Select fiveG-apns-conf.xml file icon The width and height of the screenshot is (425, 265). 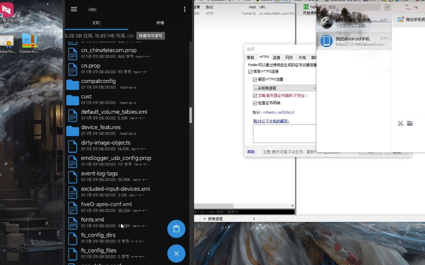pos(72,207)
